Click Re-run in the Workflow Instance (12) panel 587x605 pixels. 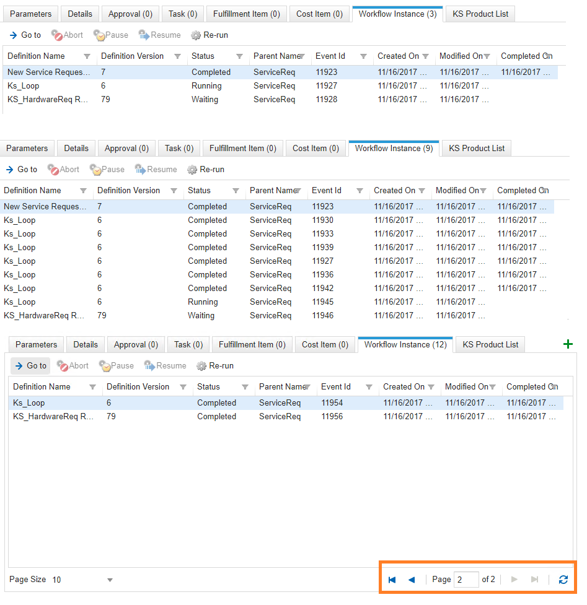[217, 366]
